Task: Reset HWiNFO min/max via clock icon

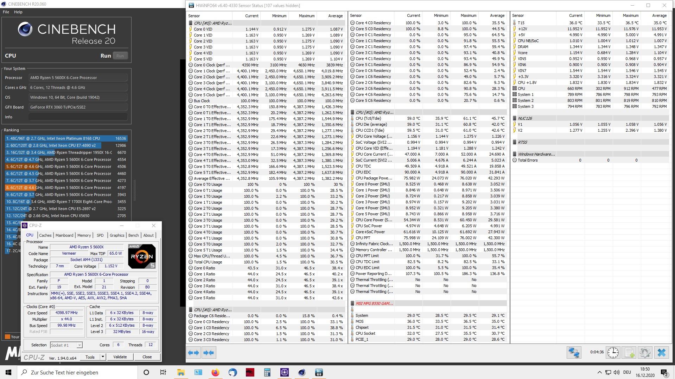Action: point(613,353)
